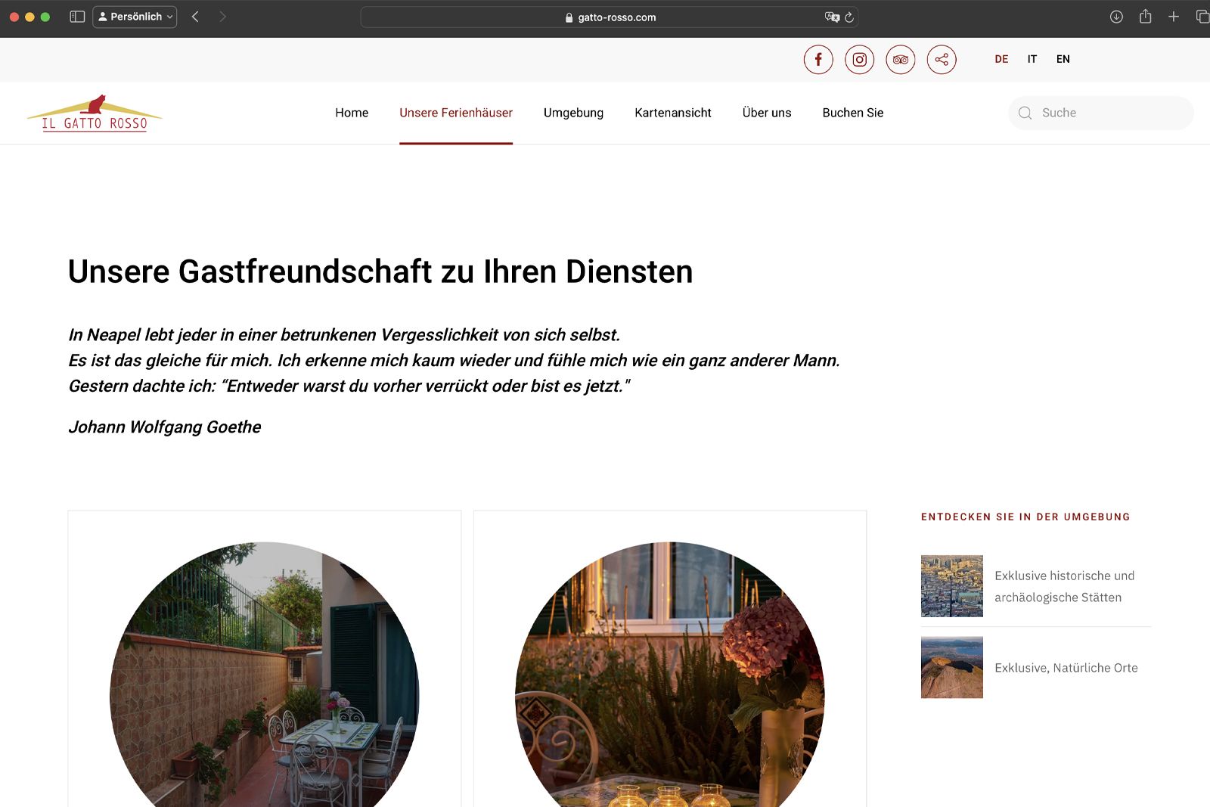Viewport: 1210px width, 807px height.
Task: Show Safari downloads
Action: pos(1116,17)
